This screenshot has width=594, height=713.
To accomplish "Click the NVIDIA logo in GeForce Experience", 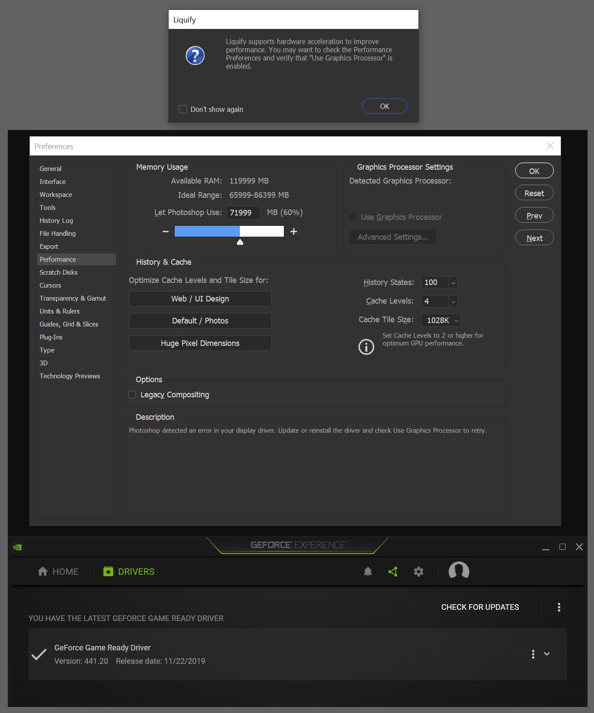I will click(x=17, y=547).
